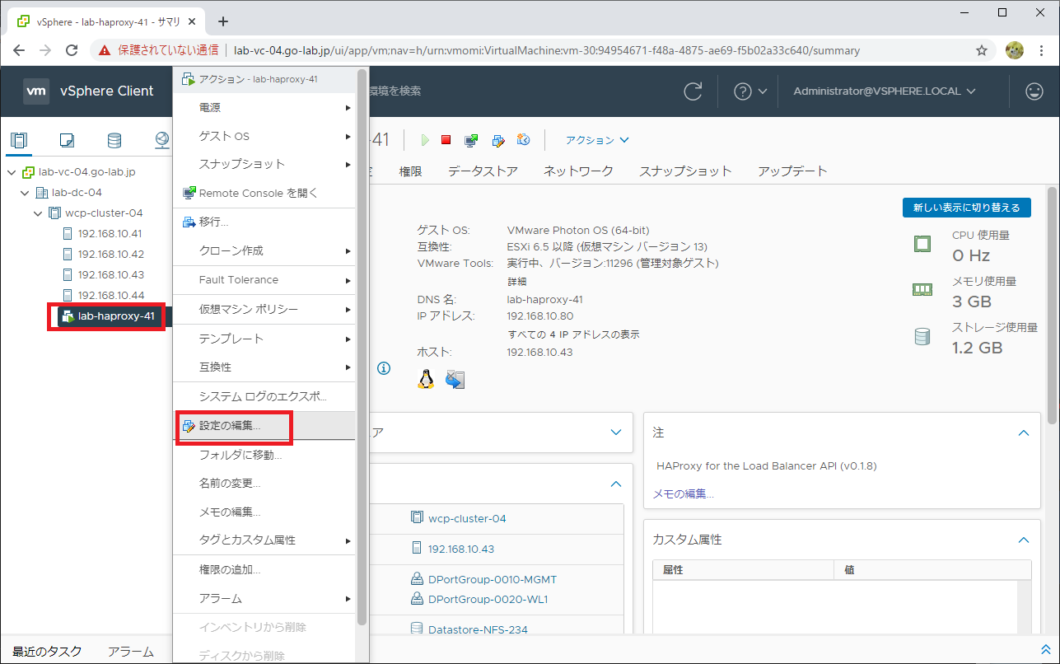Reload the browser page
The height and width of the screenshot is (664, 1060).
pos(72,50)
